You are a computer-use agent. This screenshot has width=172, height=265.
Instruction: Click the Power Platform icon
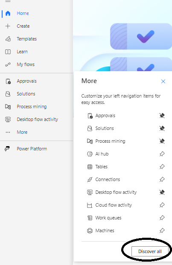click(x=7, y=149)
